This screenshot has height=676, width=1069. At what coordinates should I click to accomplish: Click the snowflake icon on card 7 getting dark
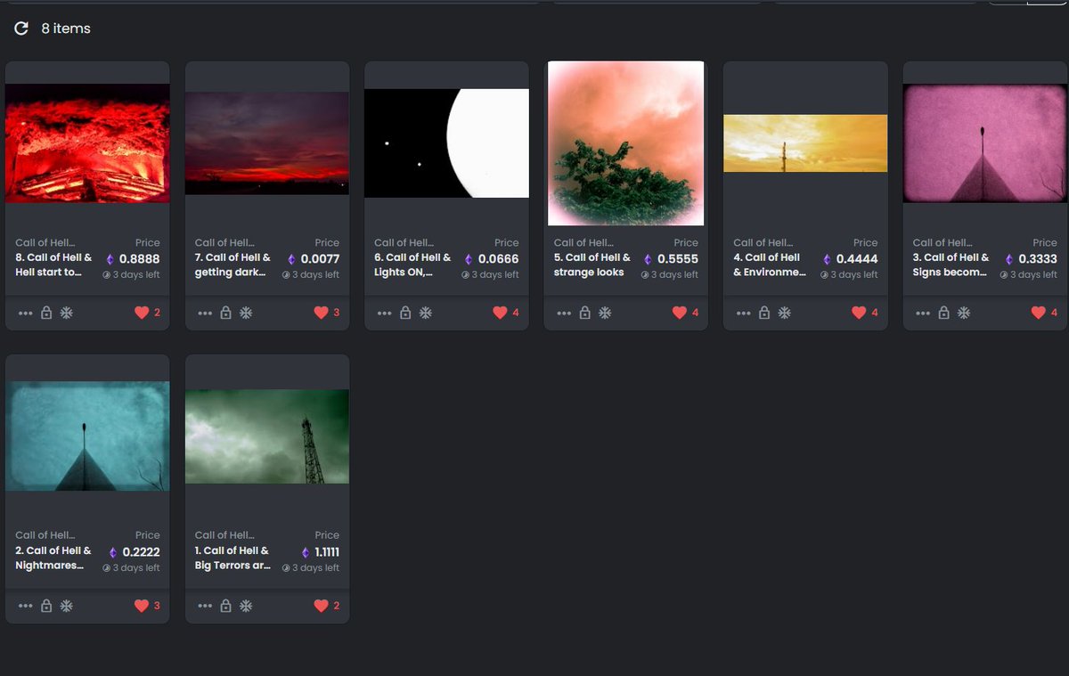246,313
